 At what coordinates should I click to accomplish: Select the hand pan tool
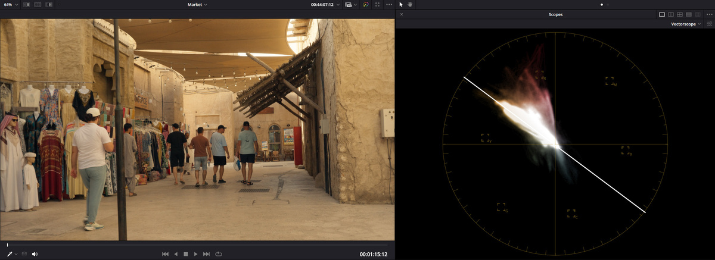pos(410,4)
